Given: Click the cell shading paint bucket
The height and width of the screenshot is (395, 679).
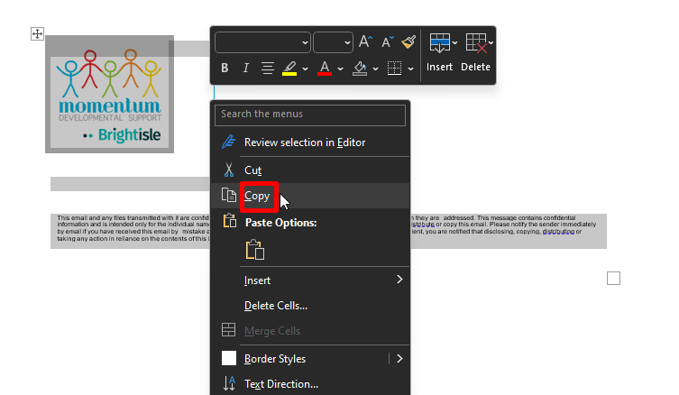Looking at the screenshot, I should [x=360, y=68].
